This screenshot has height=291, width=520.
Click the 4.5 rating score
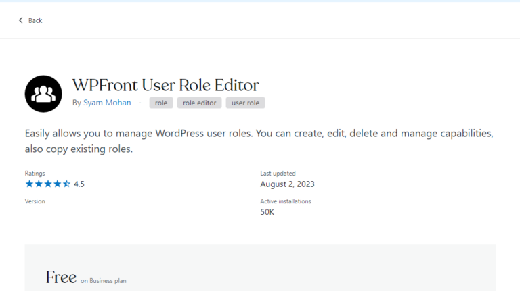click(x=79, y=184)
